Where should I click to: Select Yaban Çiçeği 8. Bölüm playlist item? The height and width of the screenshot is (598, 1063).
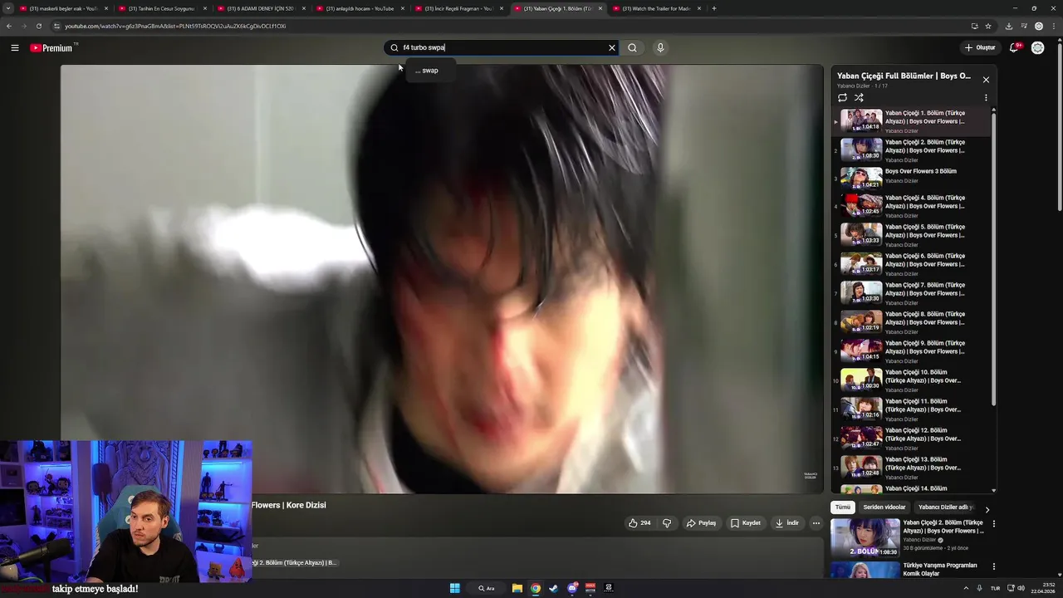point(911,321)
